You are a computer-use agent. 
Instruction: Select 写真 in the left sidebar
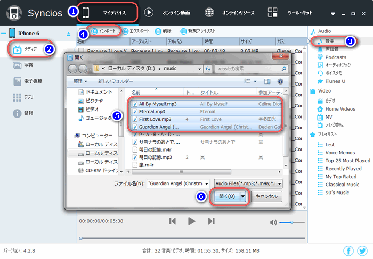(23, 65)
